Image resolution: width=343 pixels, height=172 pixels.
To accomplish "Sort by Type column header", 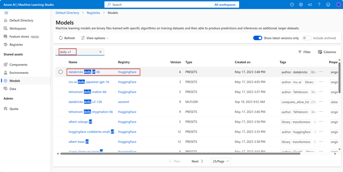I will coord(189,62).
